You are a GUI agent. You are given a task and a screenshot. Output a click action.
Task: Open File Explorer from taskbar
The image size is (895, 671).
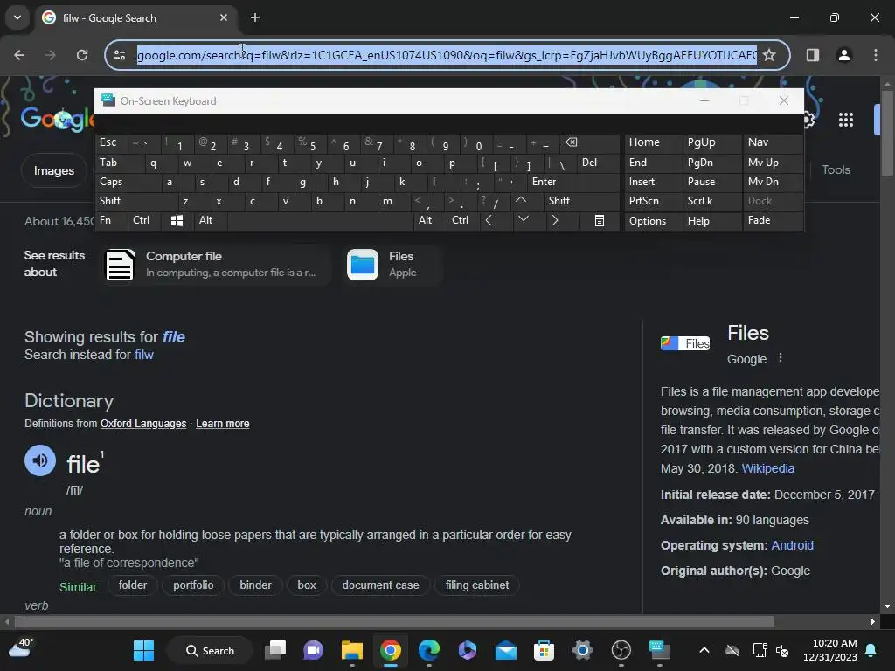pos(352,650)
